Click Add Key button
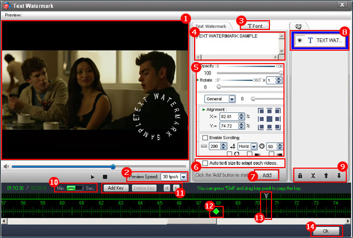353x238 pixels. [116, 188]
